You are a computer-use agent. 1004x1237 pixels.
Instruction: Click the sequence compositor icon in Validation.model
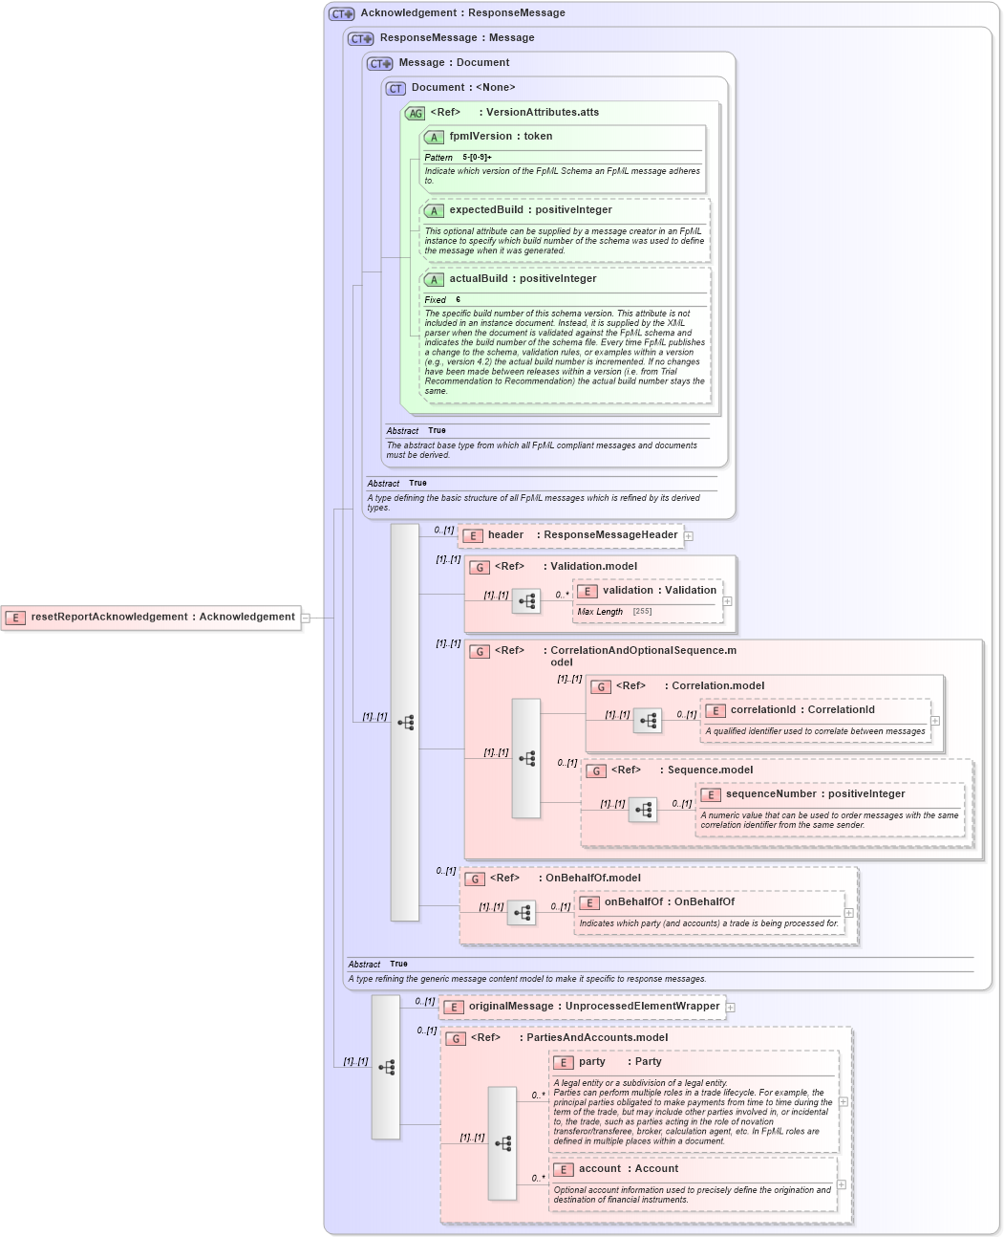coord(526,601)
